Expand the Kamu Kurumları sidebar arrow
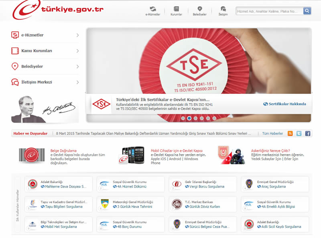Screen dimensions: 321x238 click(x=77, y=51)
